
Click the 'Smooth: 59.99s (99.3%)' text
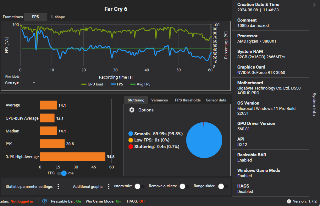(158, 134)
